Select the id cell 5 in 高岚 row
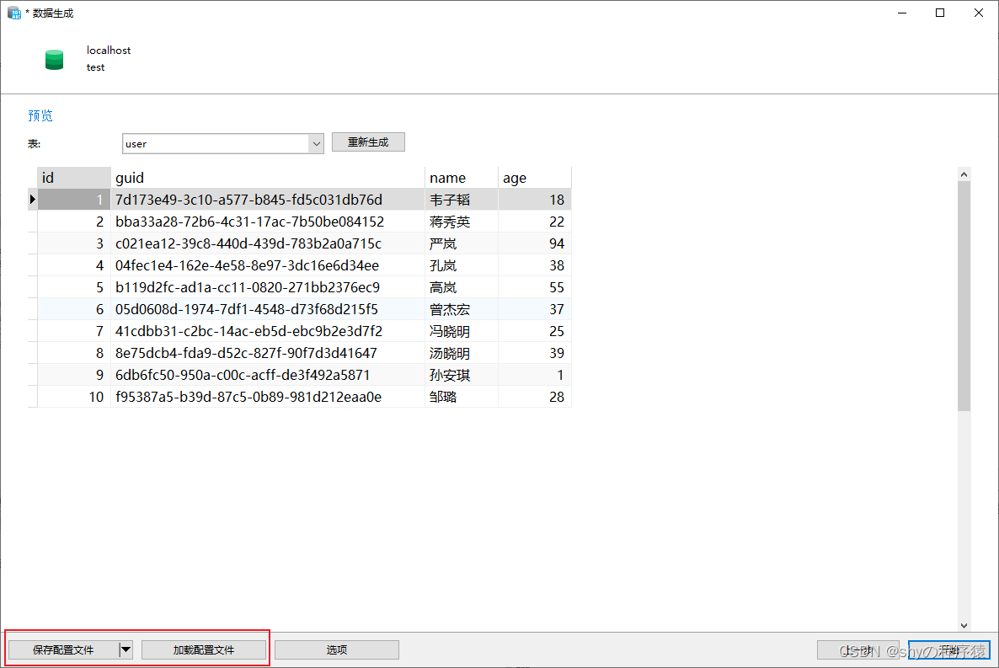The width and height of the screenshot is (999, 668). tap(74, 287)
